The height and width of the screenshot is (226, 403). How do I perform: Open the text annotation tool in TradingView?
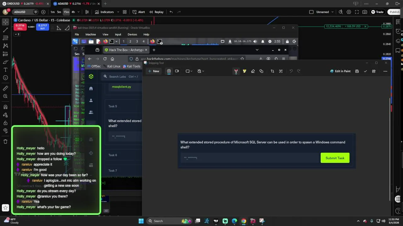pyautogui.click(x=5, y=70)
